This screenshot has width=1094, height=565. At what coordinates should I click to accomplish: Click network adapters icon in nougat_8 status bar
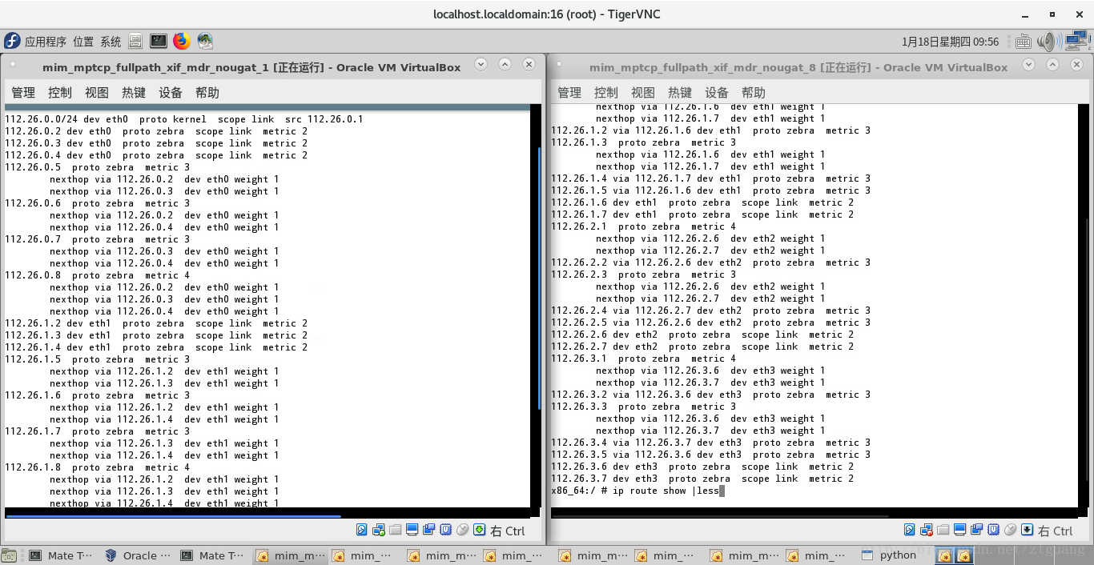(926, 530)
